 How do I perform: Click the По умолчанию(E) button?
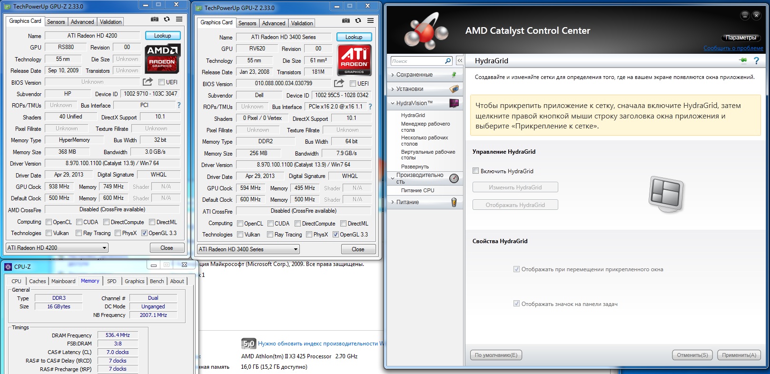(x=496, y=355)
